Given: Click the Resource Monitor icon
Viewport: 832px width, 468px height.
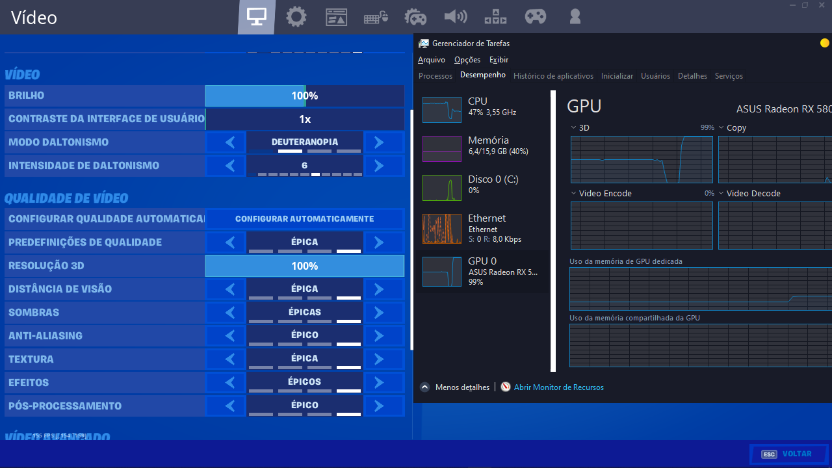Looking at the screenshot, I should [506, 387].
